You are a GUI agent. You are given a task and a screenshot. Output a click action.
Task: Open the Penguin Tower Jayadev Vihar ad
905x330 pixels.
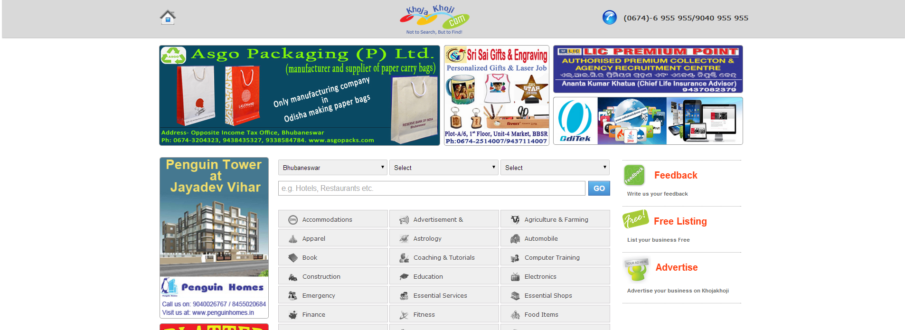[214, 238]
